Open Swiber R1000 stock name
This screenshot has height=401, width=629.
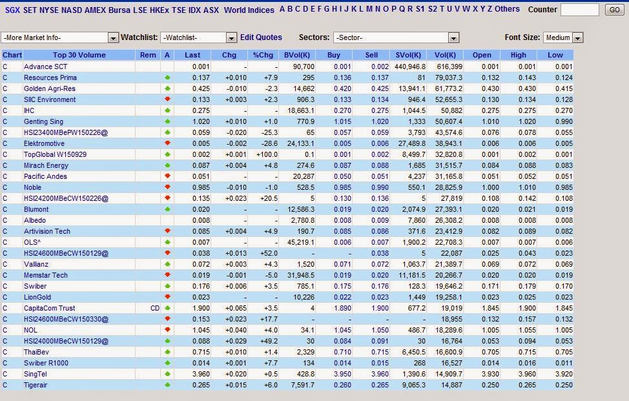(x=46, y=363)
